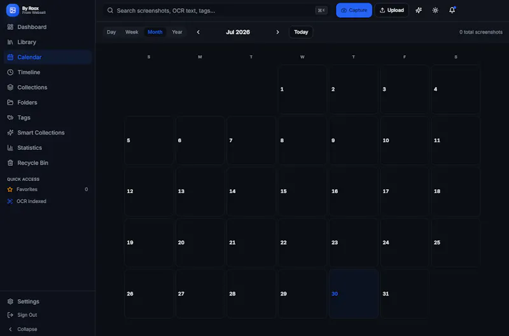Screen dimensions: 509x336
Task: Select day 1 in the calendar
Action: point(302,89)
